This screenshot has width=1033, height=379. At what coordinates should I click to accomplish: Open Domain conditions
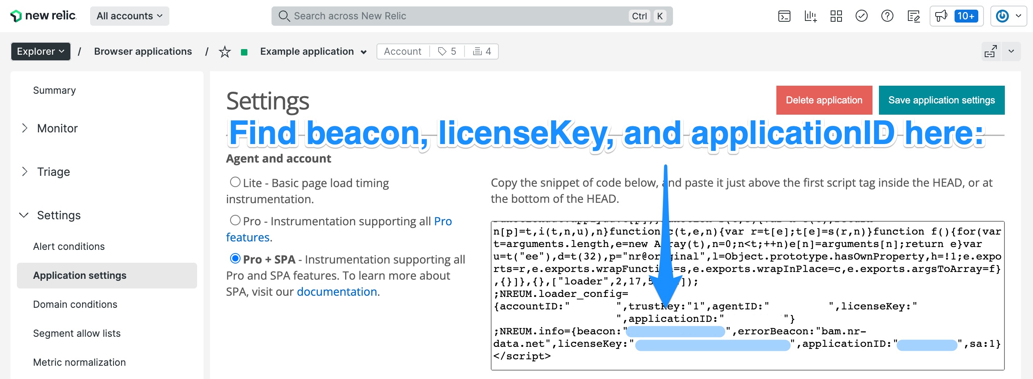(x=75, y=305)
